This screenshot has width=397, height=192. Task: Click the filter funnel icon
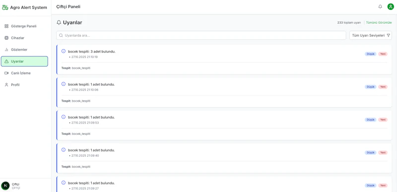click(389, 35)
